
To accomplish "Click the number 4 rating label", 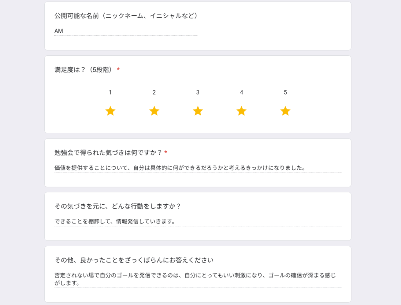I will coord(242,93).
